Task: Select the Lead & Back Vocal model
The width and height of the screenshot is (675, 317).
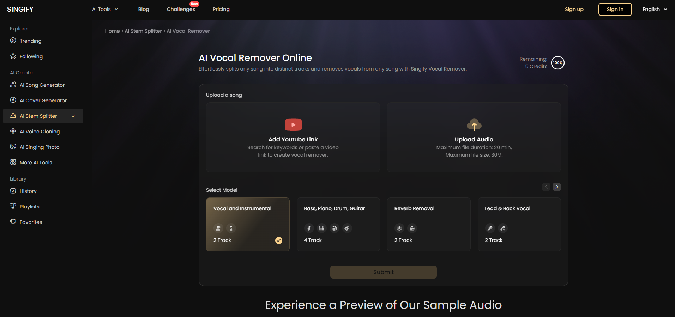Action: click(519, 224)
